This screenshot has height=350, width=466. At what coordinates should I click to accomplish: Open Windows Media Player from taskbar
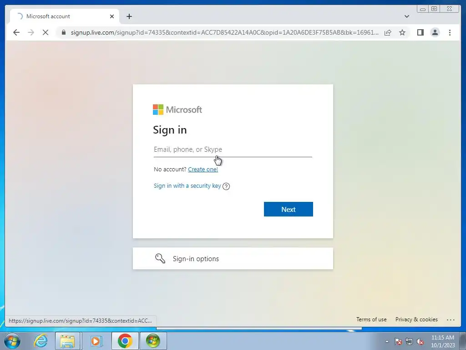pos(96,341)
